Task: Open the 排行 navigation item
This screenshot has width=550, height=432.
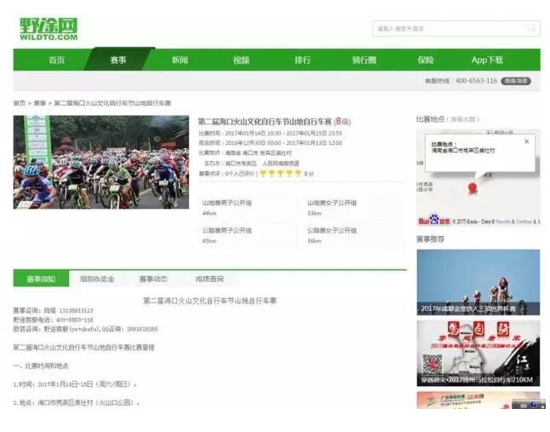Action: [x=303, y=60]
